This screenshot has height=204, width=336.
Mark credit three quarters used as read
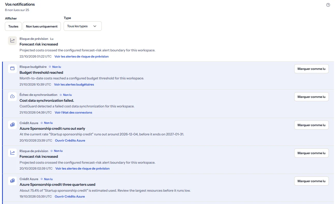(311, 181)
